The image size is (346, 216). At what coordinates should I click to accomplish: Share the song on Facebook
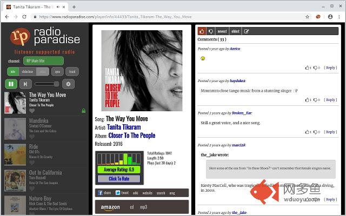tap(104, 192)
